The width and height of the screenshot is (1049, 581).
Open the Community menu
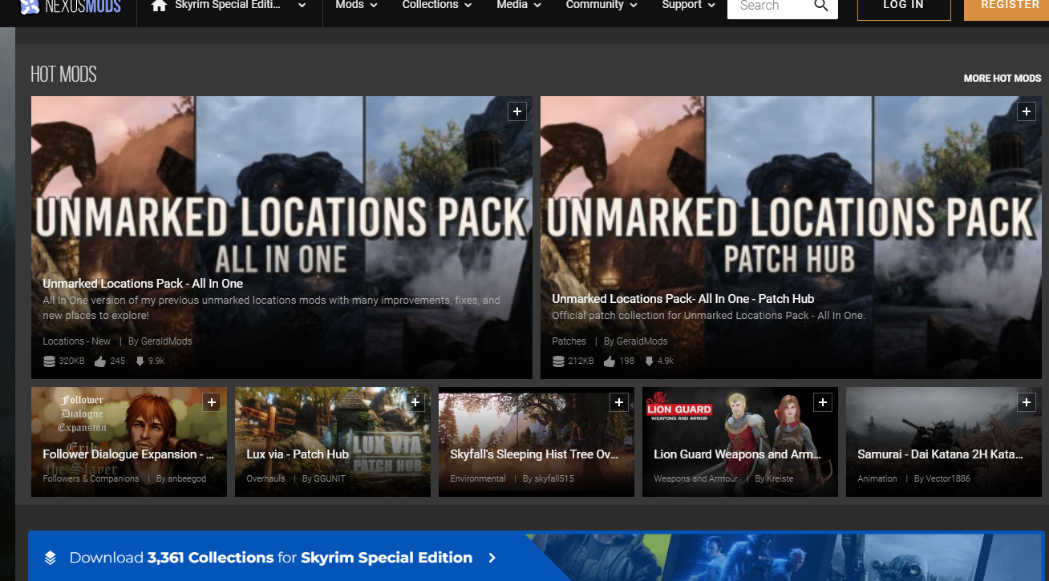point(601,6)
